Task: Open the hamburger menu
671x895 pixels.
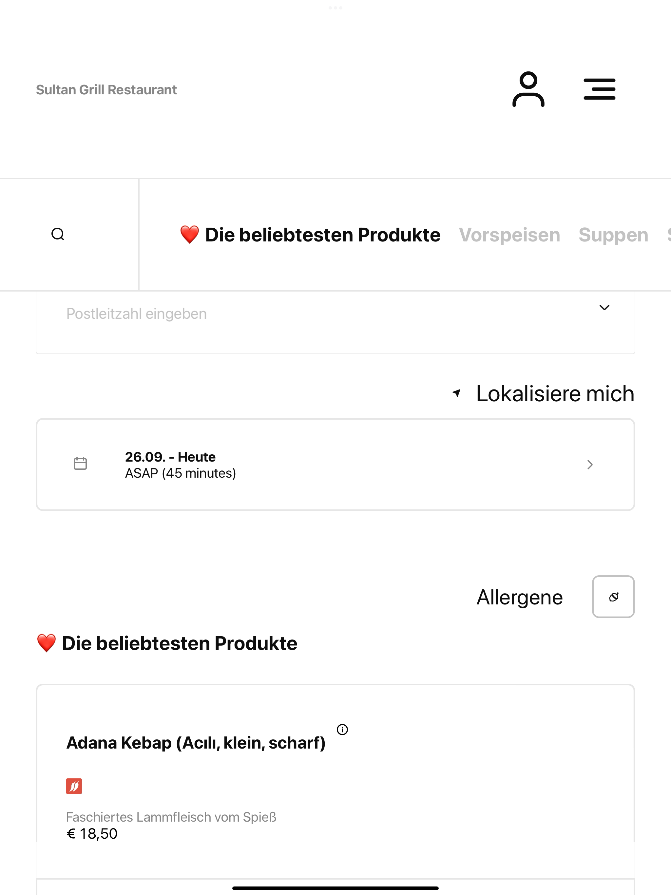Action: click(x=599, y=89)
